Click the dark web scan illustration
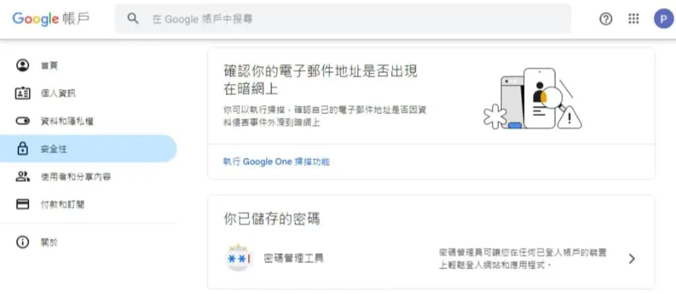The width and height of the screenshot is (676, 294). [x=533, y=99]
